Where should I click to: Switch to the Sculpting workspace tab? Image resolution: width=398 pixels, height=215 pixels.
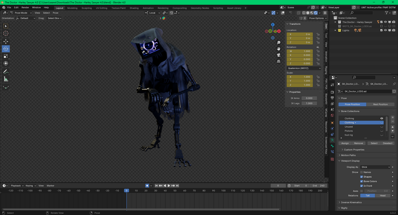(86, 8)
